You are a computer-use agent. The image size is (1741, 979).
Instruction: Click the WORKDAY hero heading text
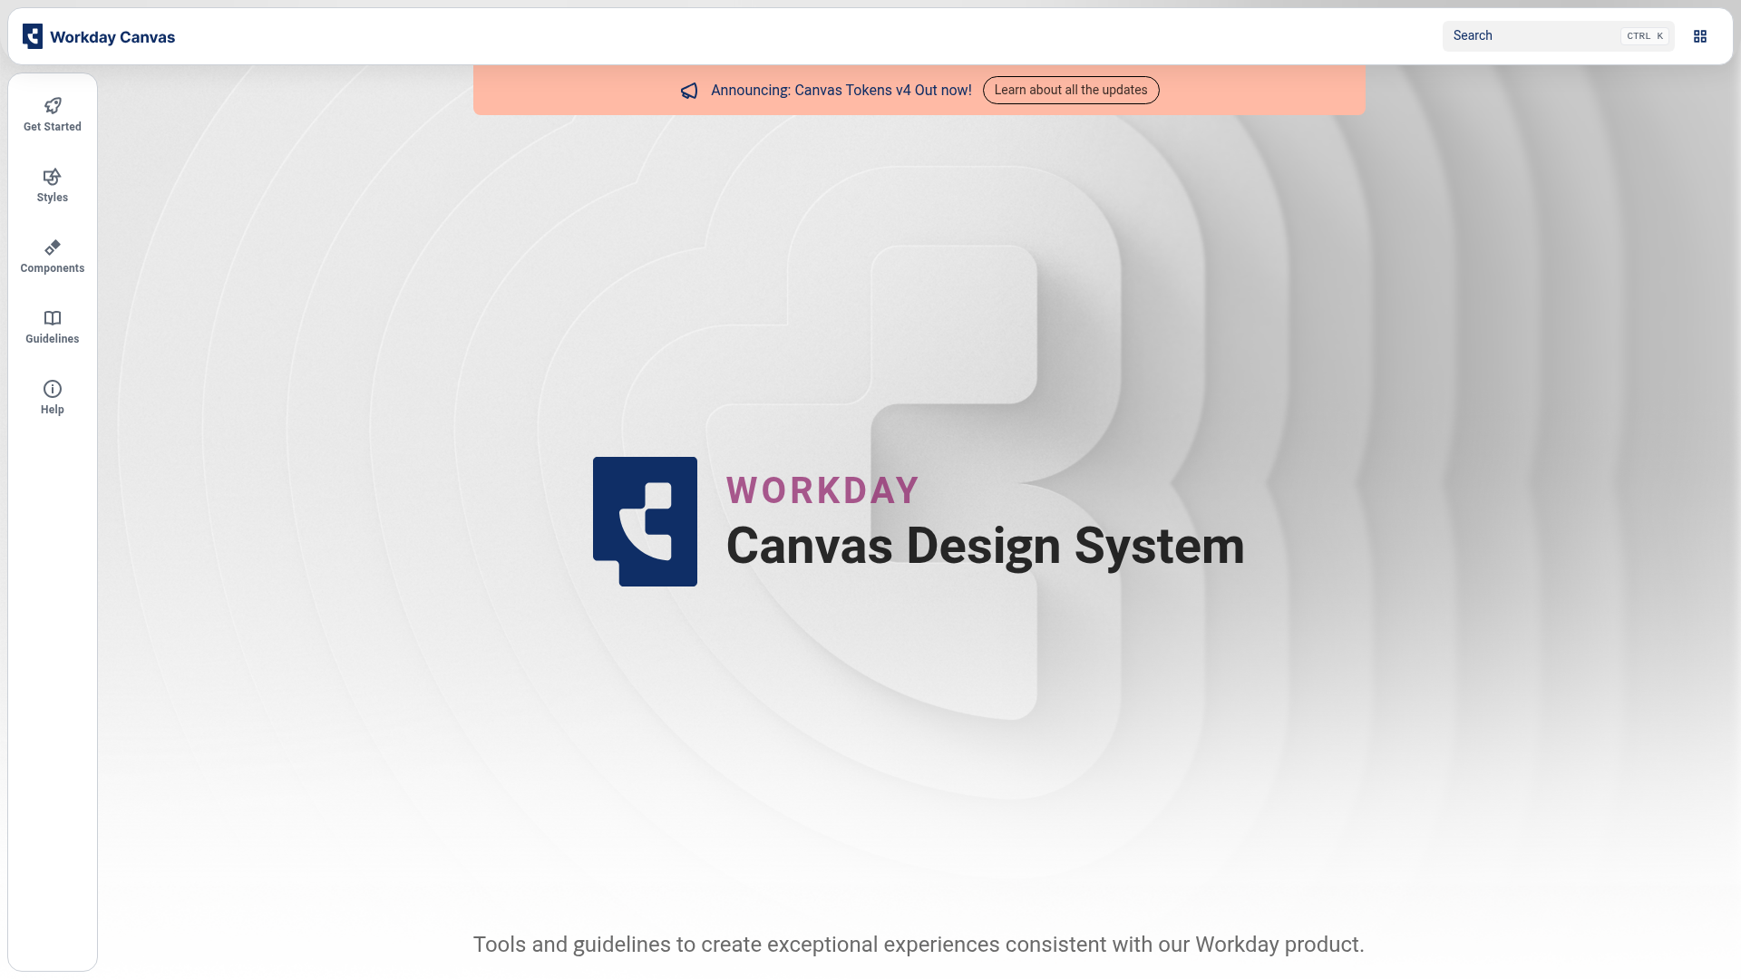tap(823, 490)
